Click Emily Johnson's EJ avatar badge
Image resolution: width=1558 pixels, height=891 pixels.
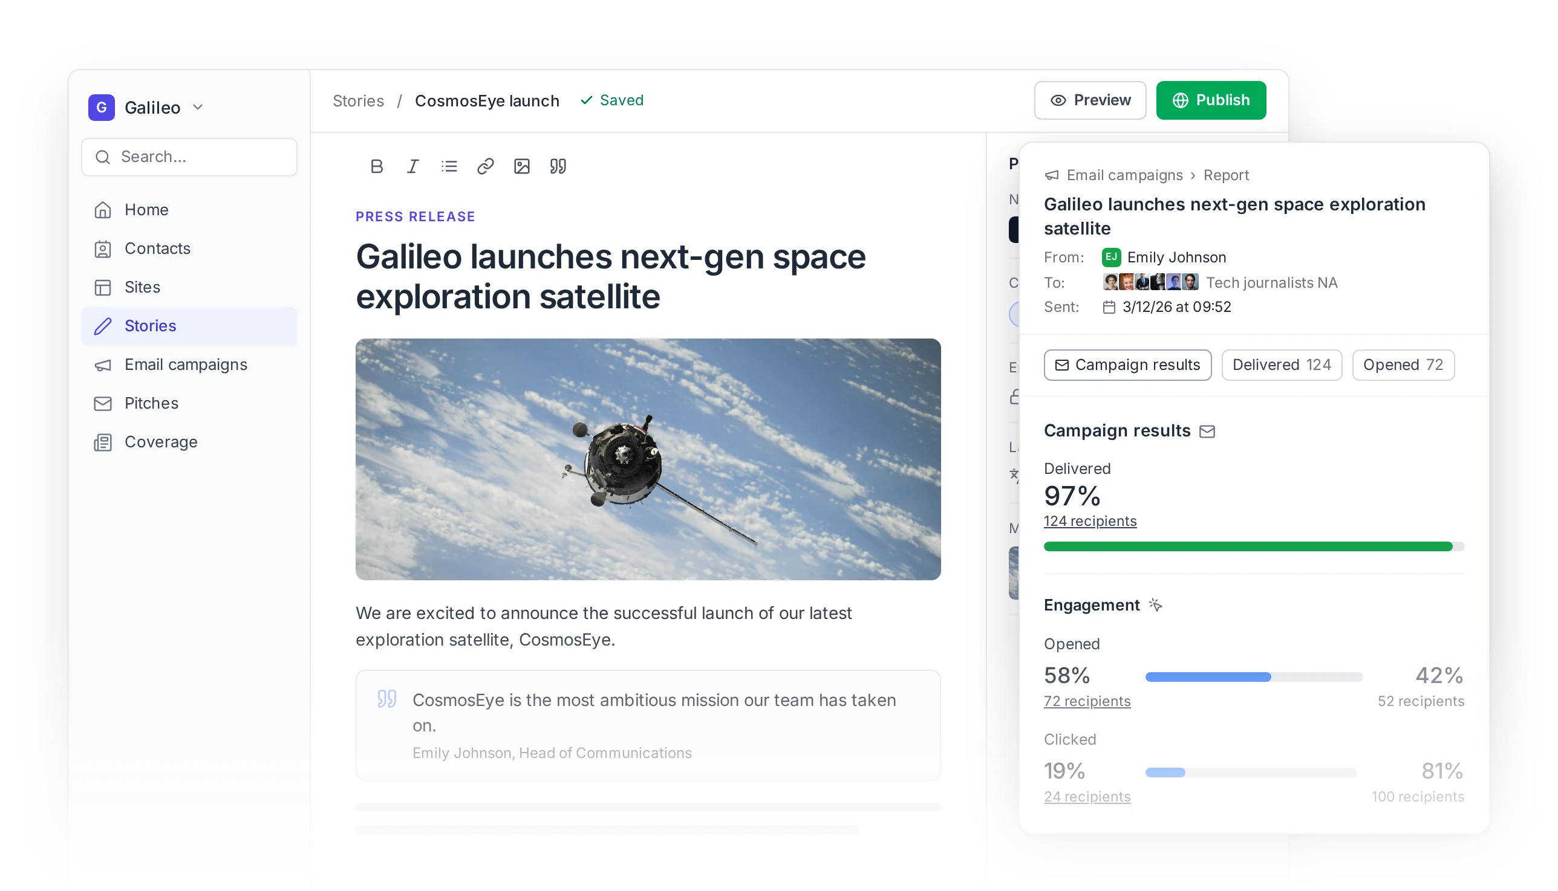click(1111, 258)
